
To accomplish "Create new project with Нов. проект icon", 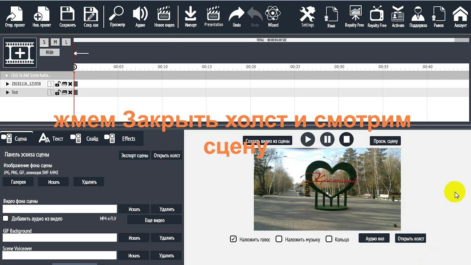I will (x=42, y=17).
